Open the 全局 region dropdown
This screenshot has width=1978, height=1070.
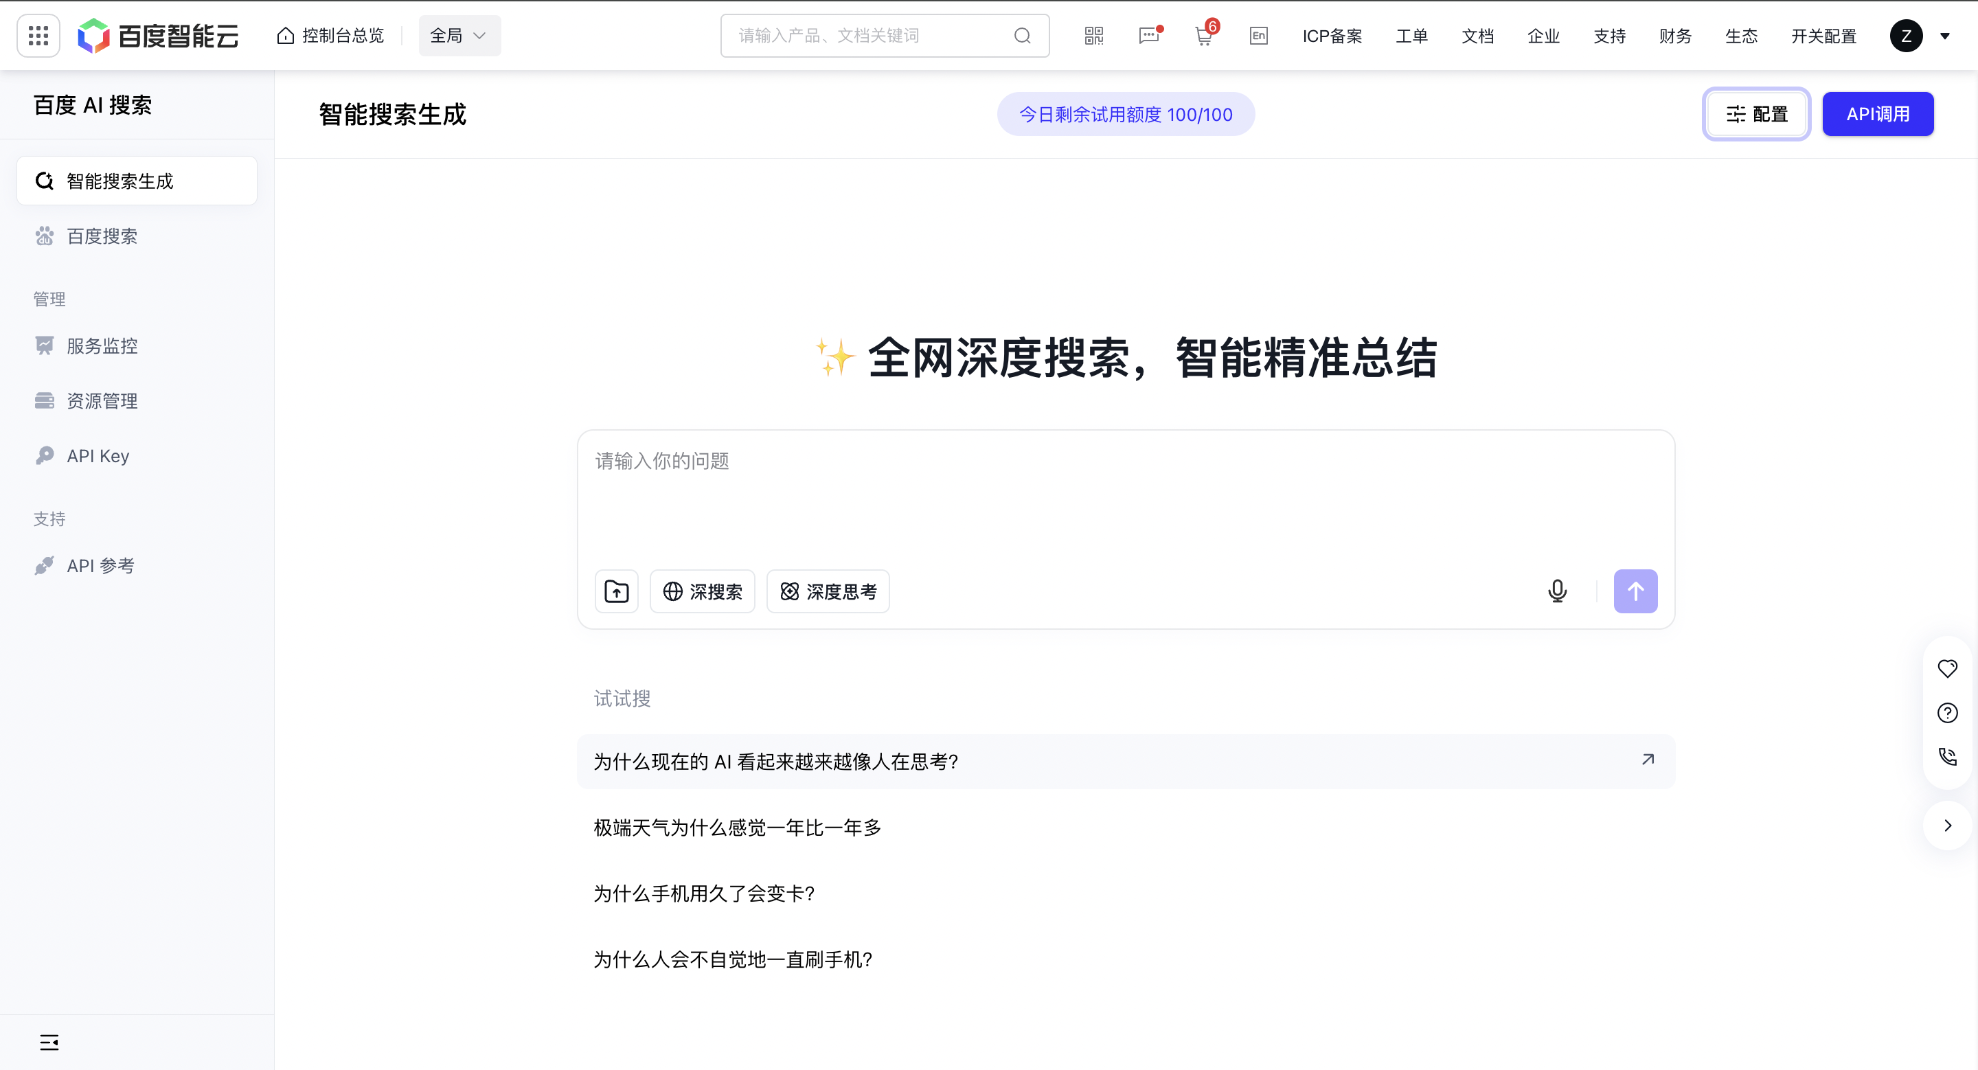click(458, 35)
